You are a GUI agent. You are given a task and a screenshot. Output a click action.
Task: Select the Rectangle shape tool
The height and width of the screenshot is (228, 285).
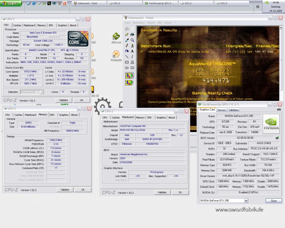point(127,62)
